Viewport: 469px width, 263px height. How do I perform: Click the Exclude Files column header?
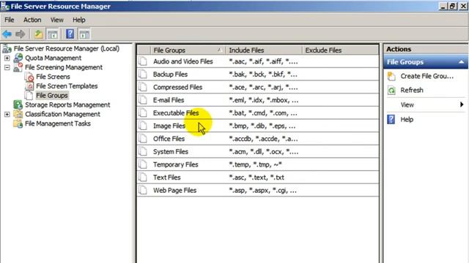[x=340, y=50]
